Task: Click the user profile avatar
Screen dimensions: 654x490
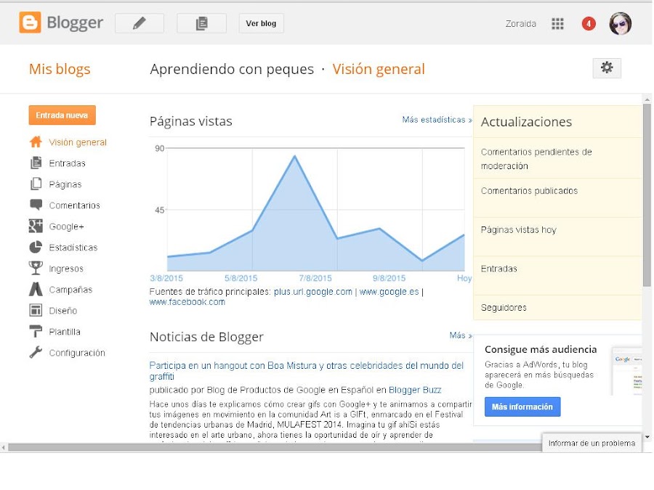Action: click(621, 23)
